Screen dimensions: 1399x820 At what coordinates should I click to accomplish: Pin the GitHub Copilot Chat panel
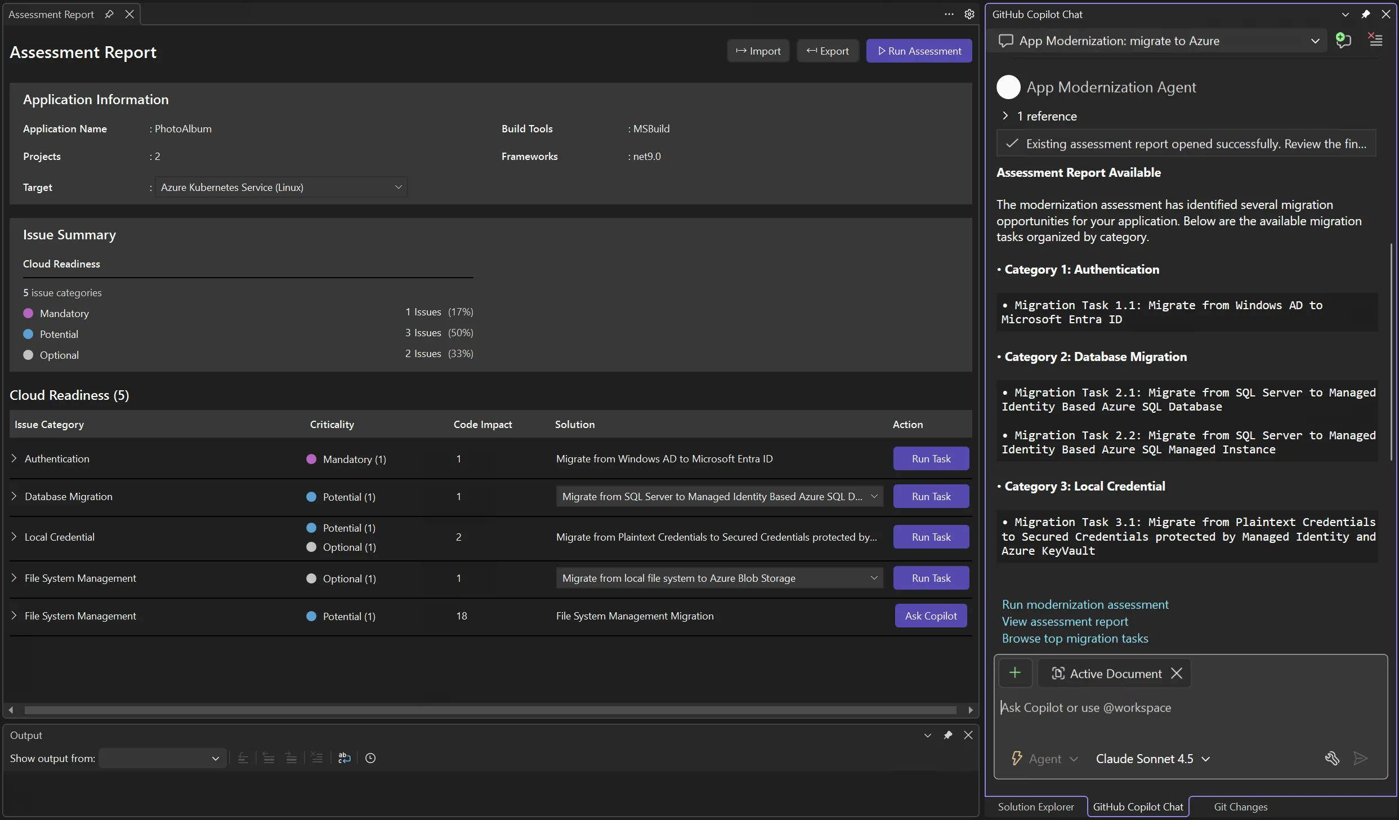[1365, 14]
